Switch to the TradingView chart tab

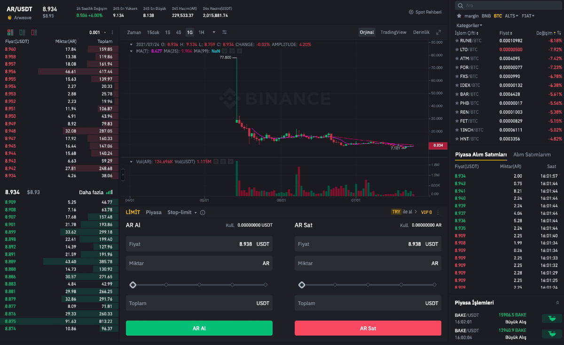(393, 32)
